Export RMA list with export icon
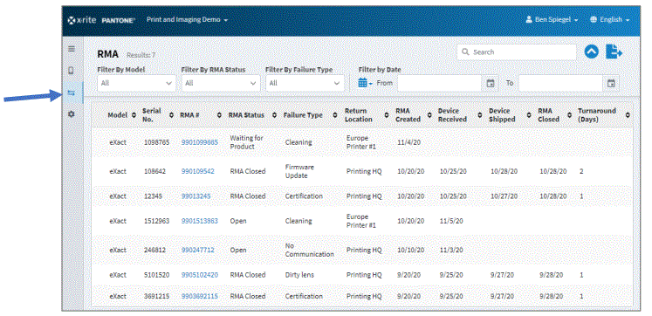The width and height of the screenshot is (652, 316). point(614,52)
